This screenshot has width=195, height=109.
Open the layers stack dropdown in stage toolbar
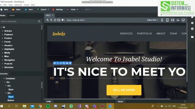(63, 20)
